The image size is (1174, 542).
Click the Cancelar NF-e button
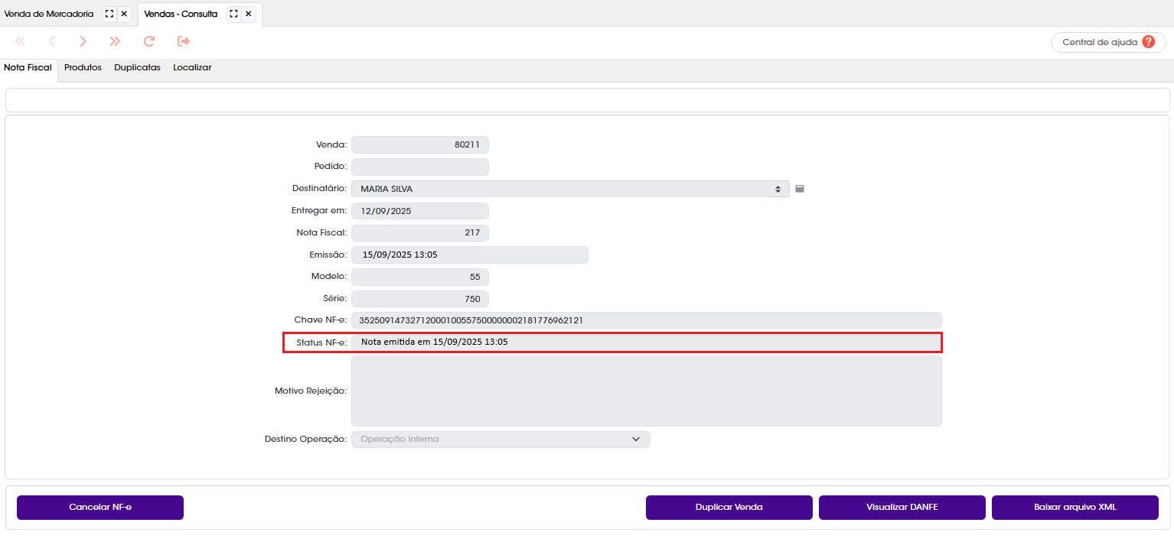tap(100, 508)
